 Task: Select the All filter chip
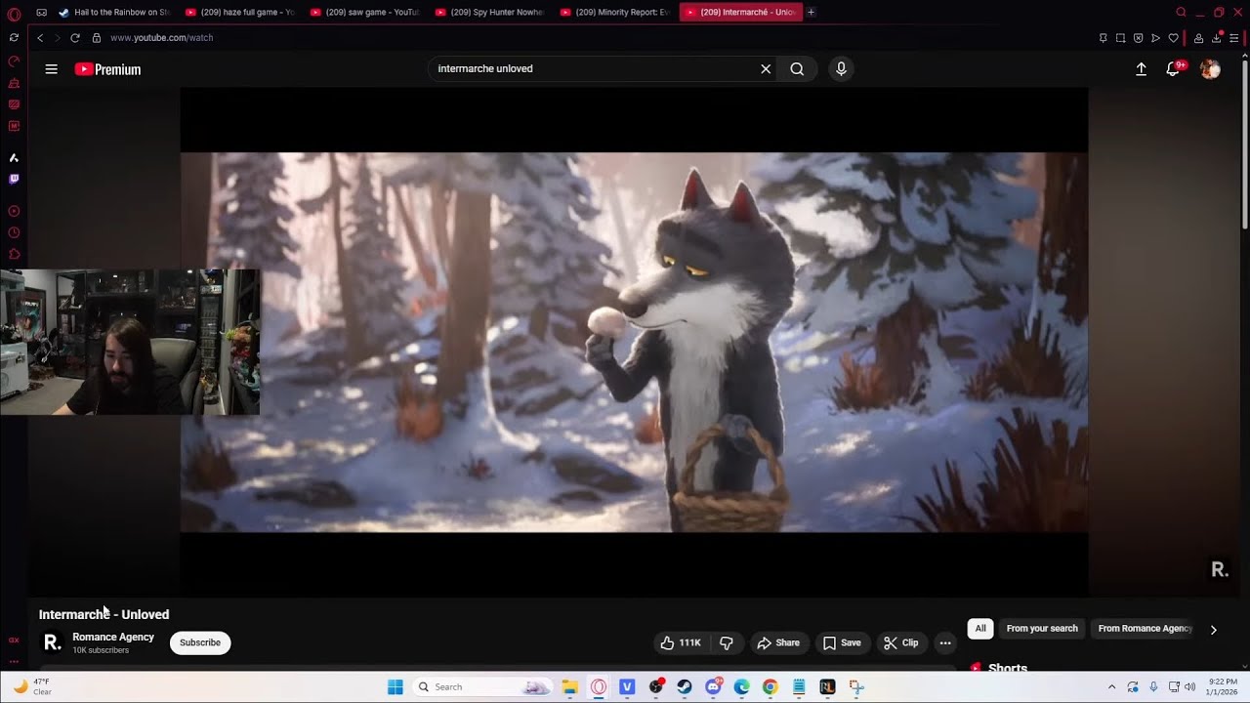click(980, 629)
